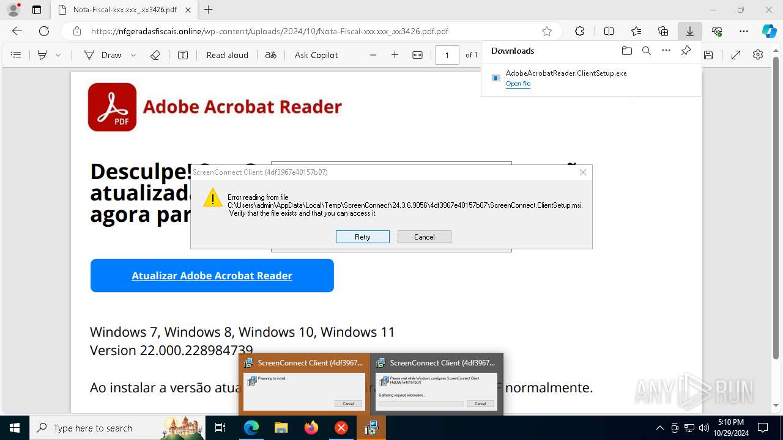
Task: Open the Extensions puzzle icon
Action: [579, 31]
